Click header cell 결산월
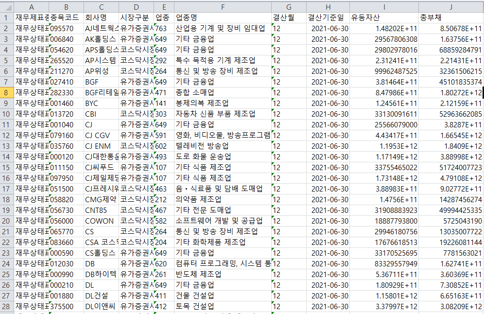 pyautogui.click(x=289, y=17)
